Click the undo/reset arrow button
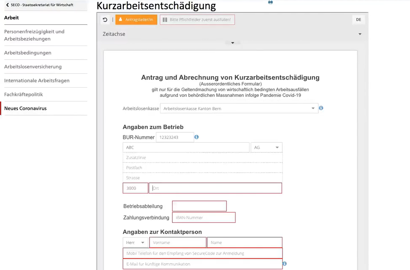This screenshot has height=270, width=410. coord(105,20)
